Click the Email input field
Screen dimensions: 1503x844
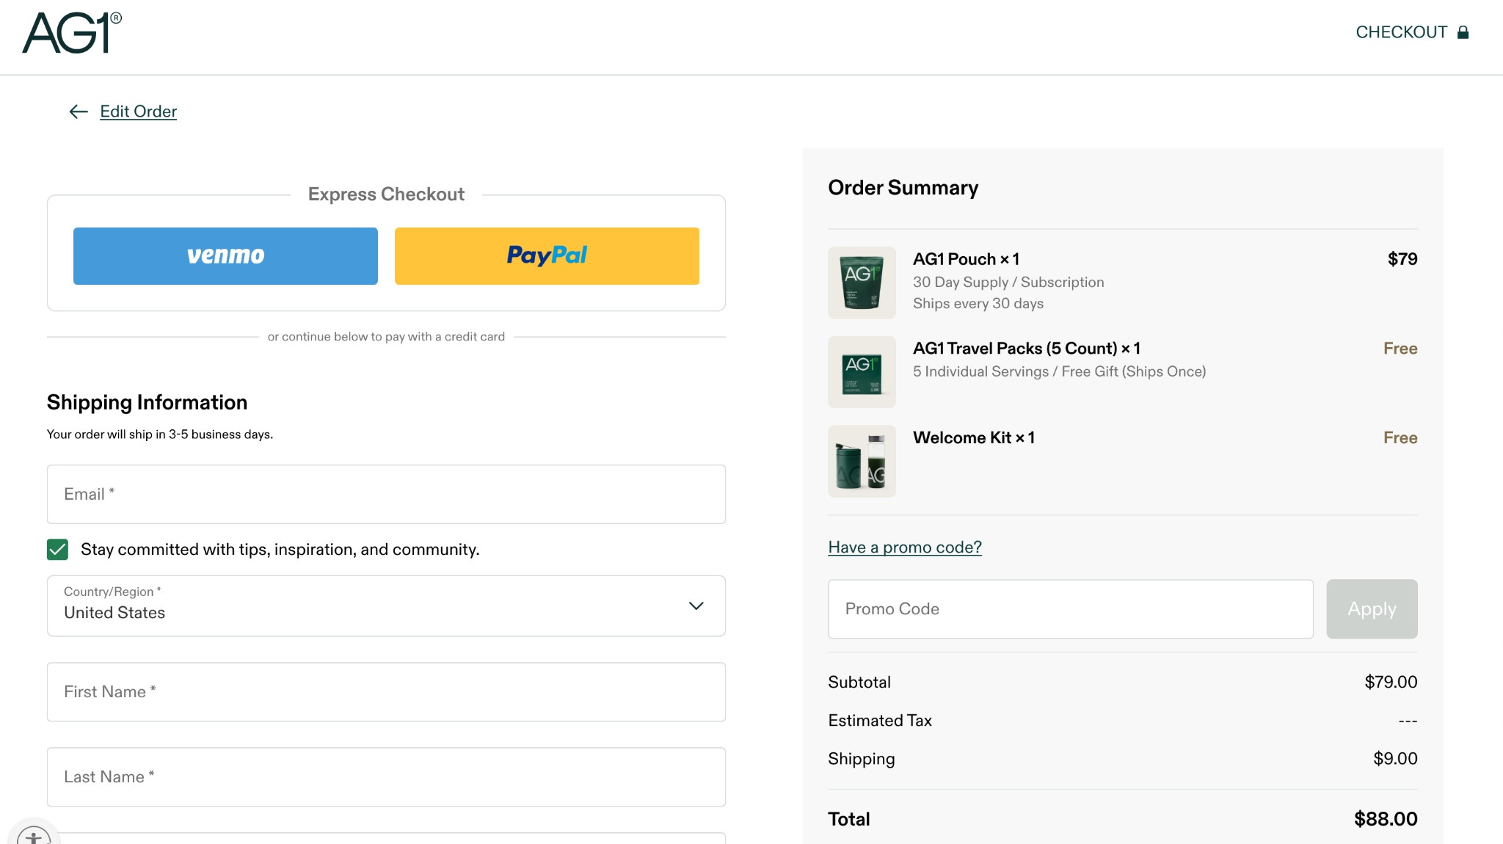(x=386, y=494)
